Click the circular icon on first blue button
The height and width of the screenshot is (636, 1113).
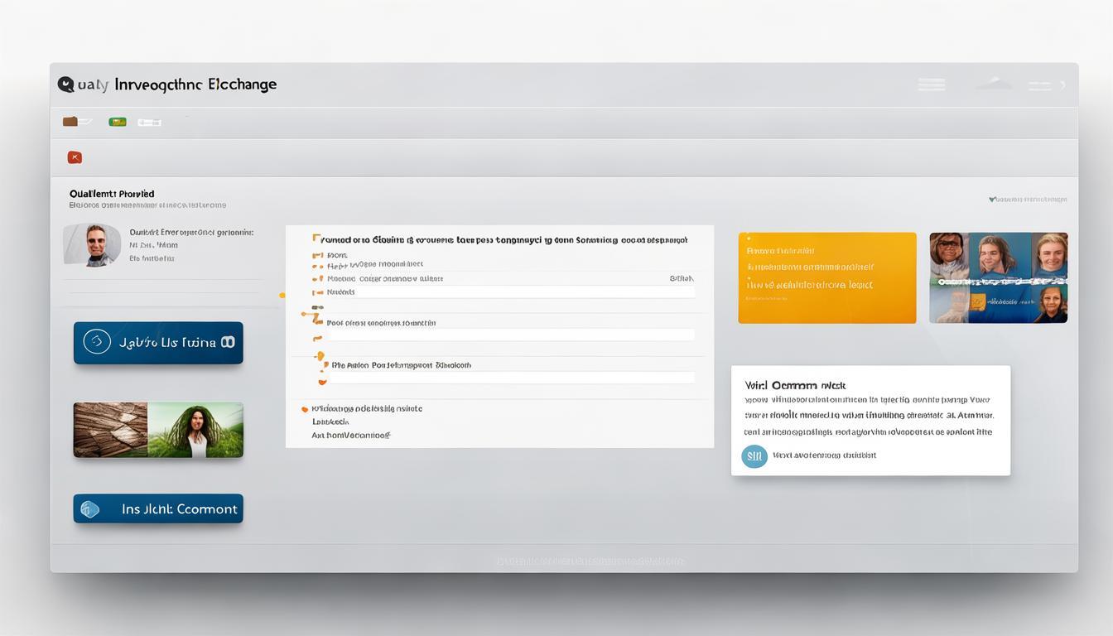click(x=97, y=342)
